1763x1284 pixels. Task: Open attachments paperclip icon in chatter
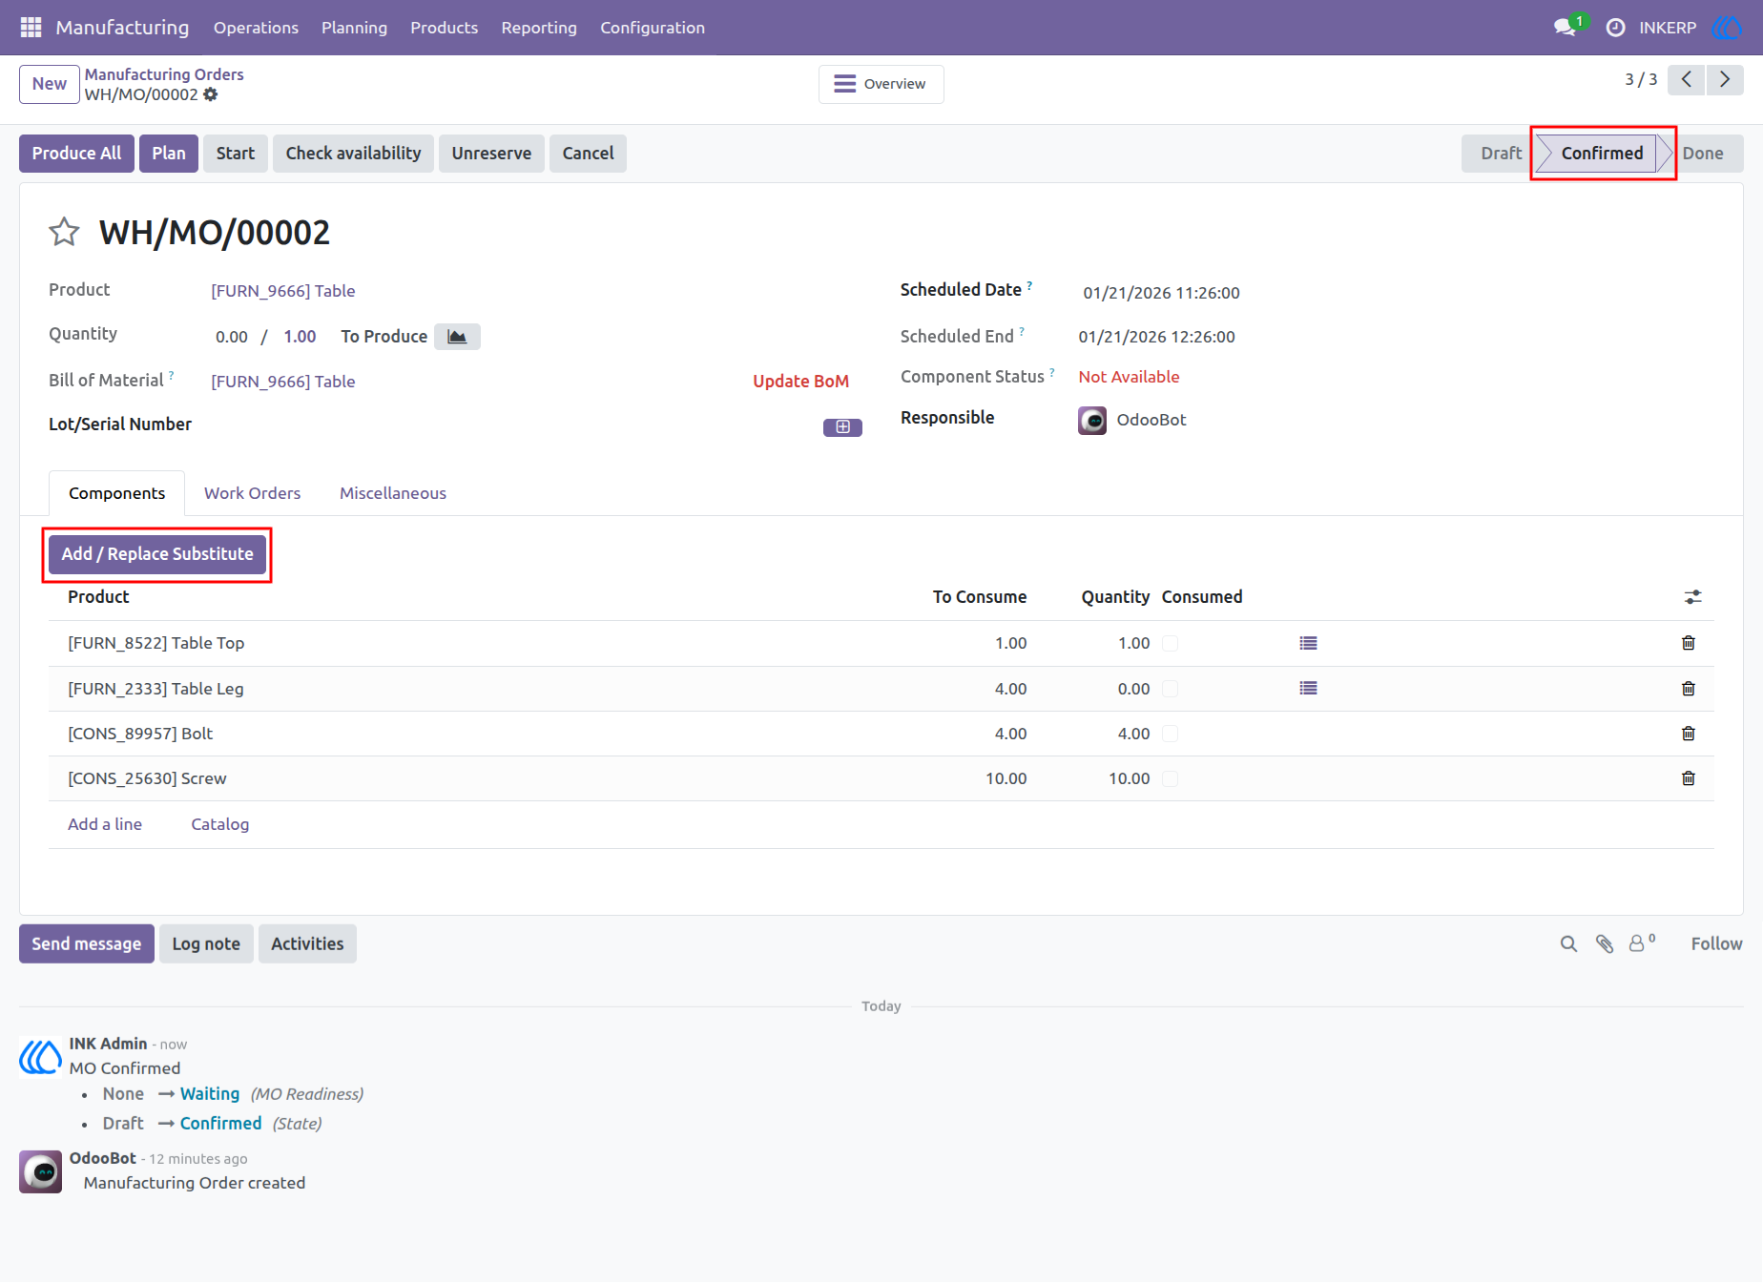[1605, 943]
